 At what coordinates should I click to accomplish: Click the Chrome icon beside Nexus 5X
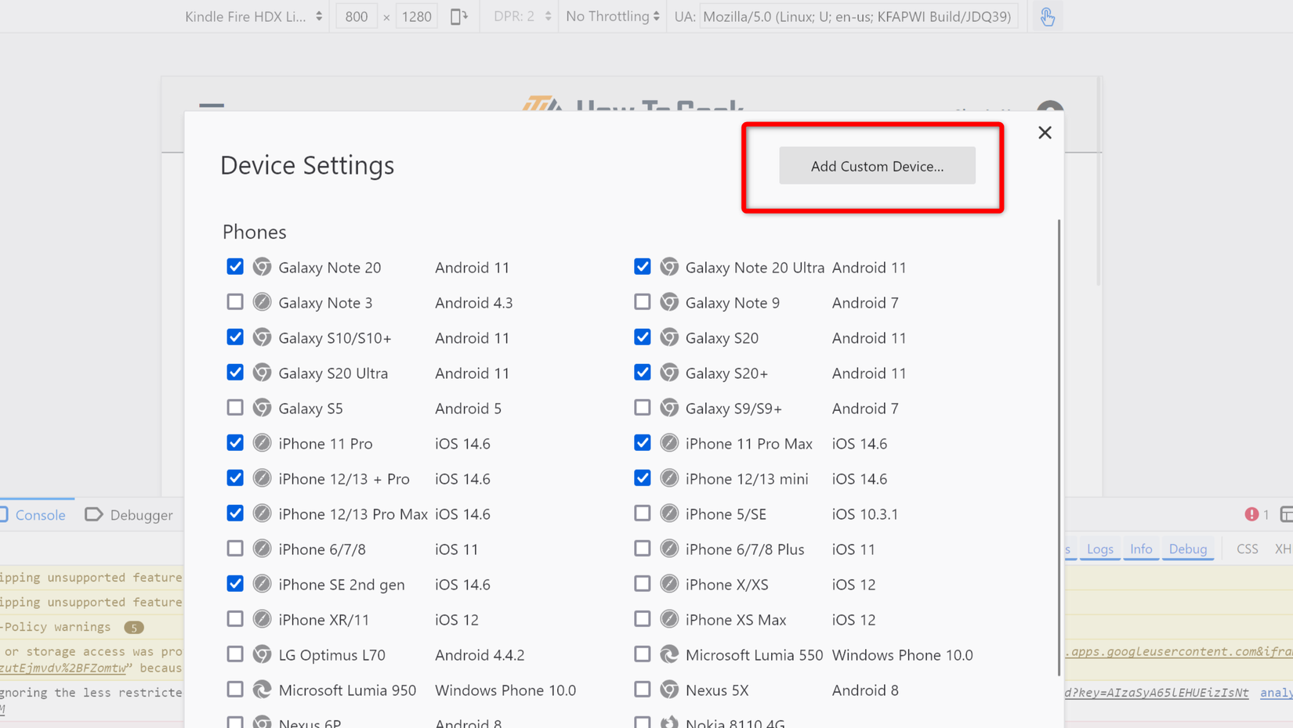tap(669, 690)
